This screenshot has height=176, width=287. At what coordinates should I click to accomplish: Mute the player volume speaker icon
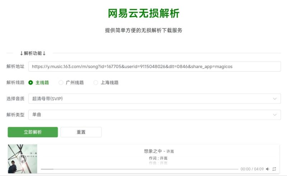click(x=268, y=169)
